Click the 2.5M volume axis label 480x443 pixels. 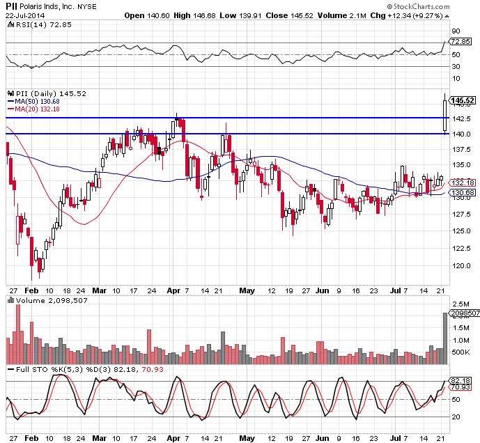point(461,304)
